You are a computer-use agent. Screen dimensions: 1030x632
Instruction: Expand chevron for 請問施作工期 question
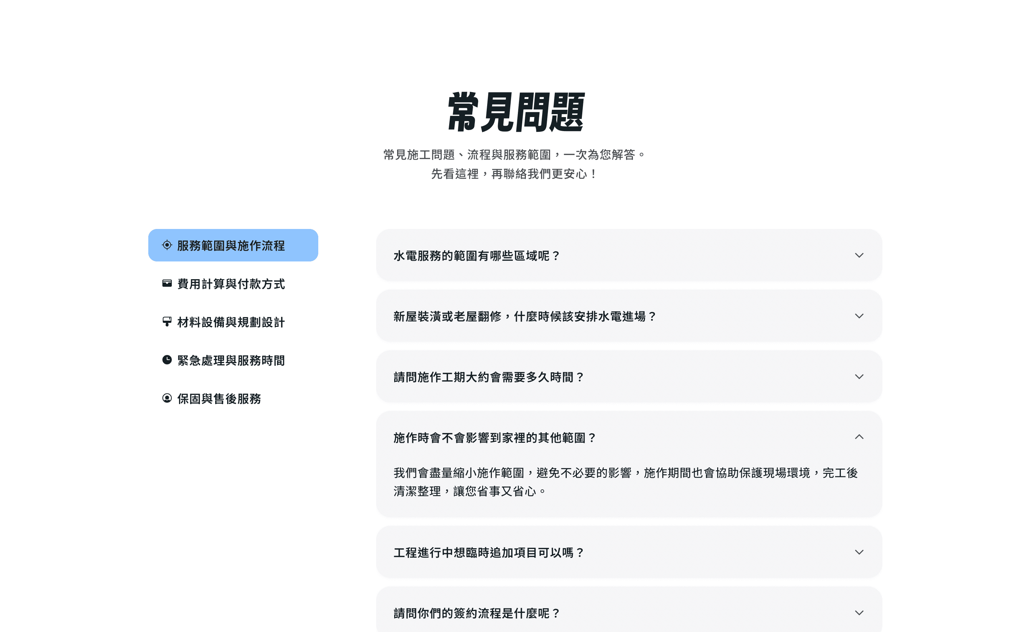click(859, 376)
